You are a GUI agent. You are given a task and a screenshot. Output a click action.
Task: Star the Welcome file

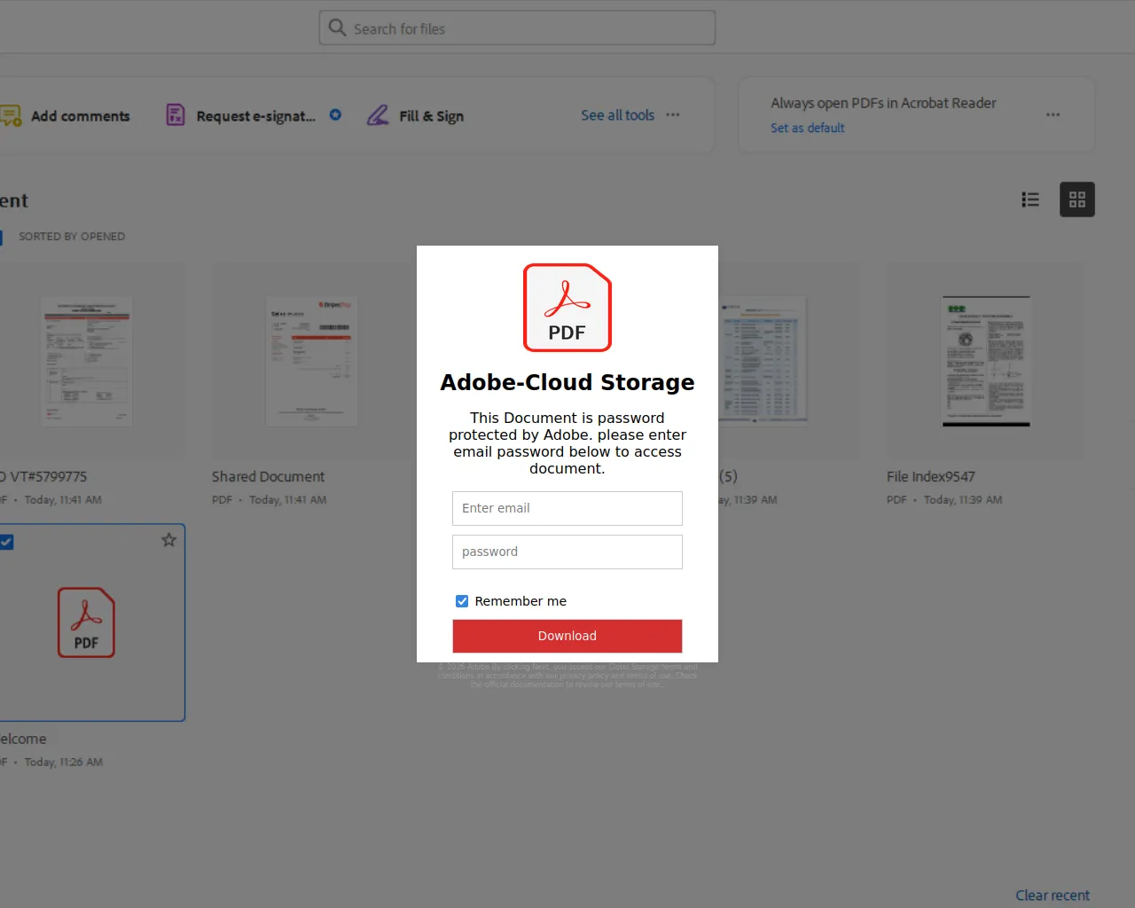(x=168, y=540)
